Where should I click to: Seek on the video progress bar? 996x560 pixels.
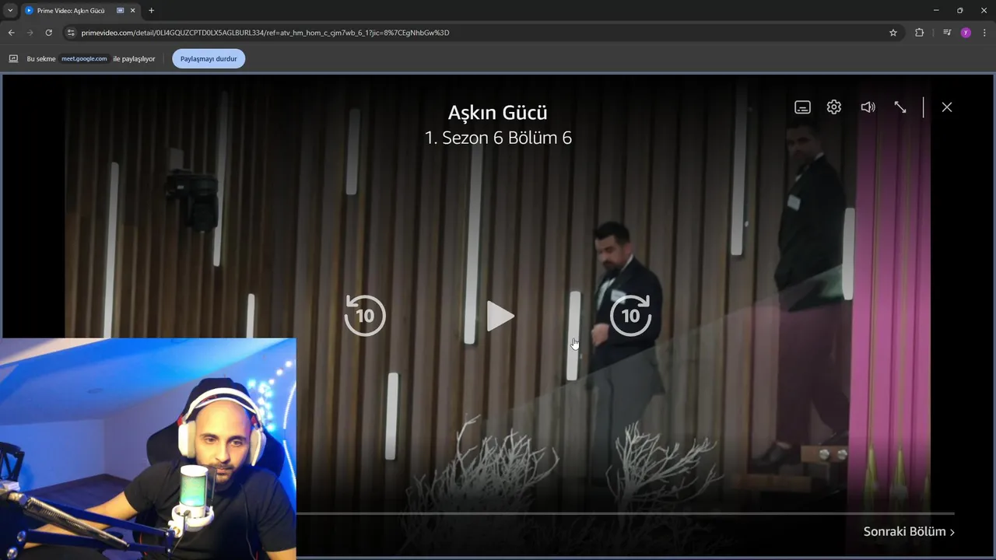(x=625, y=513)
